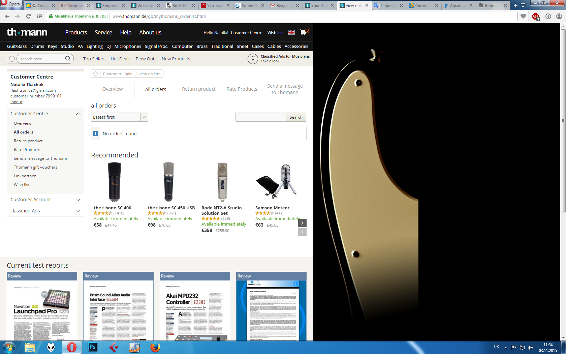Image resolution: width=566 pixels, height=354 pixels.
Task: Open the Wish list header link
Action: (275, 33)
